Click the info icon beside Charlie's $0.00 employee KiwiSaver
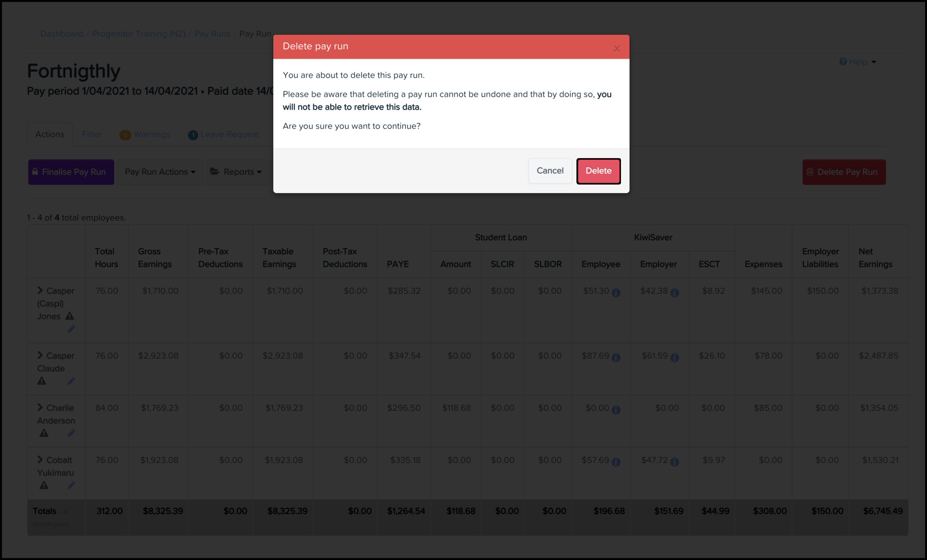 (x=616, y=409)
